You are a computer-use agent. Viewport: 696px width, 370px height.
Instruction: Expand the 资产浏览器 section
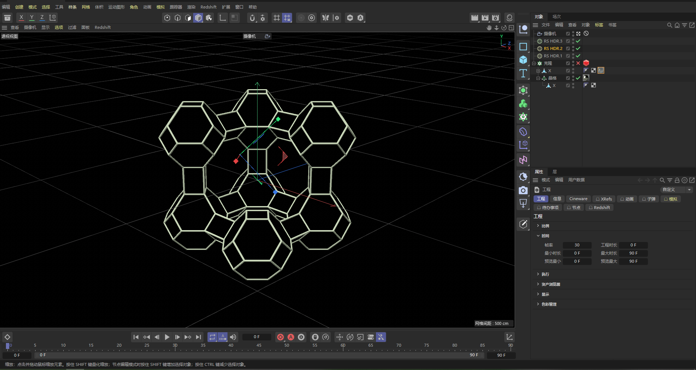click(538, 284)
